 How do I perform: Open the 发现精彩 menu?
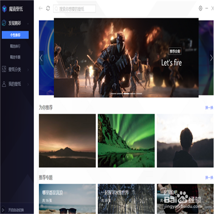click(15, 23)
